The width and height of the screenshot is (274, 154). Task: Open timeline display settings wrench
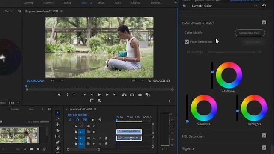point(100,120)
